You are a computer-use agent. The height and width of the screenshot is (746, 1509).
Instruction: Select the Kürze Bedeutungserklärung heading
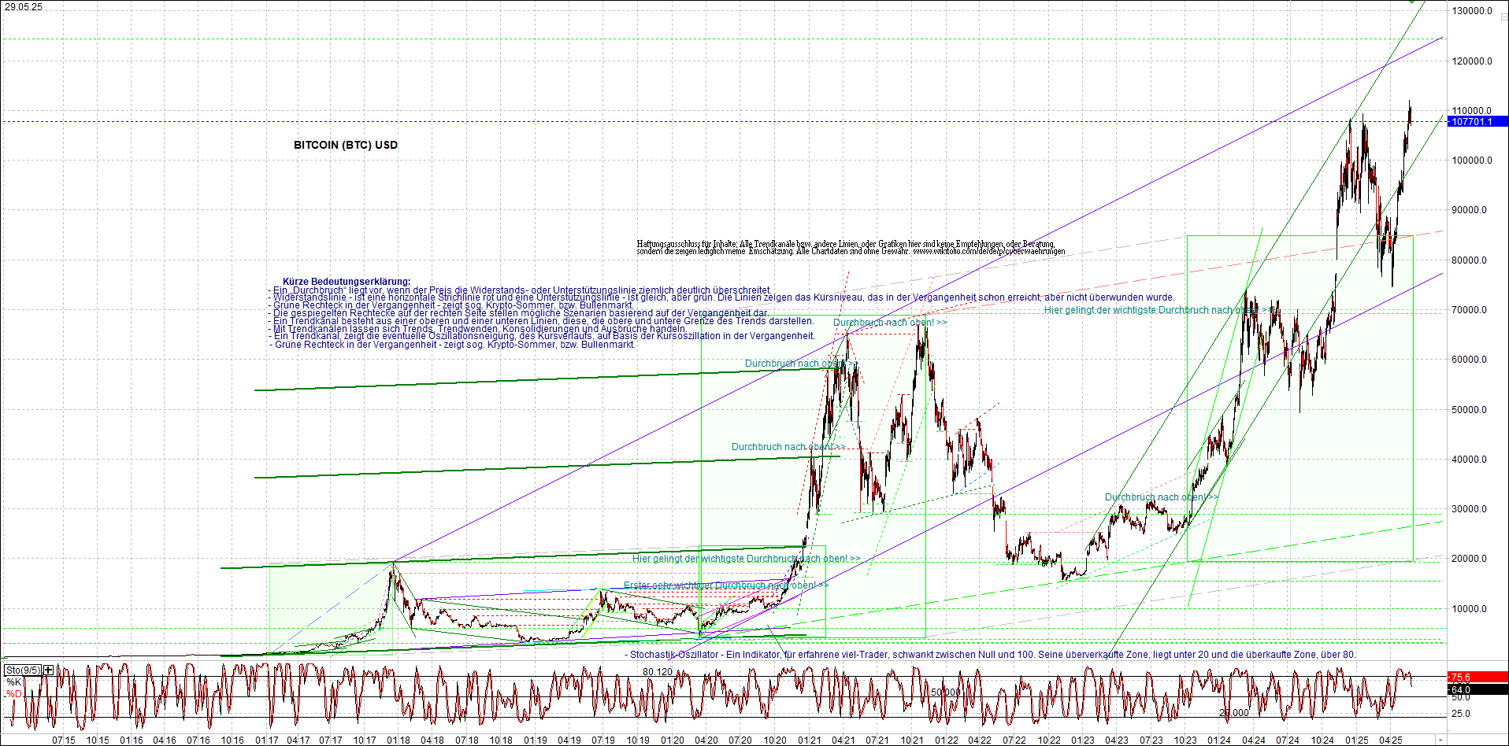pos(347,282)
